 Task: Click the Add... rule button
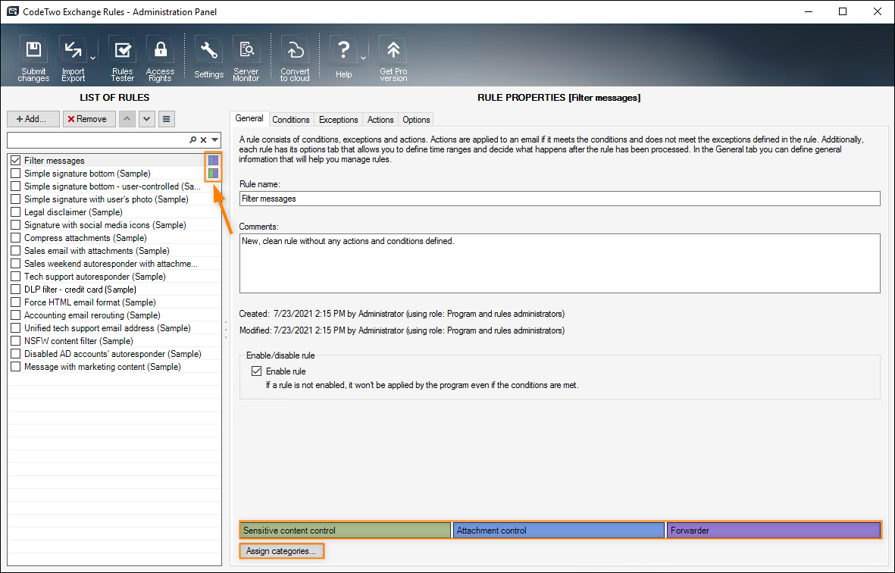pyautogui.click(x=33, y=119)
